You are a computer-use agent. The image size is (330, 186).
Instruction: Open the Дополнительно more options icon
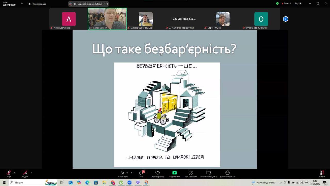227,173
